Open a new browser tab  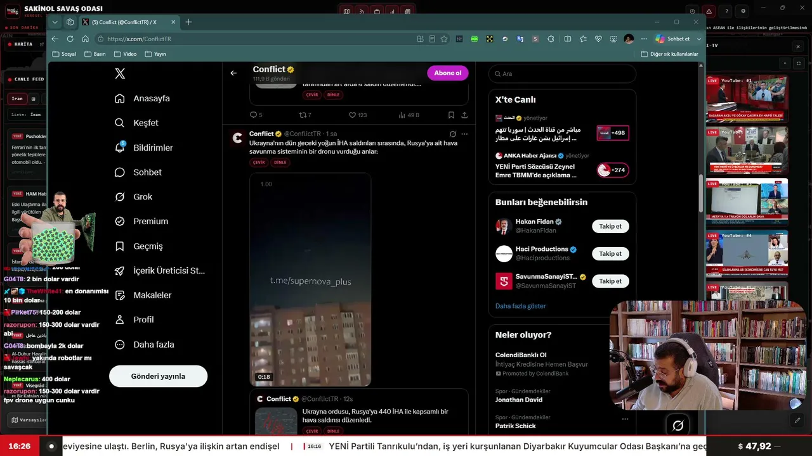pos(188,22)
